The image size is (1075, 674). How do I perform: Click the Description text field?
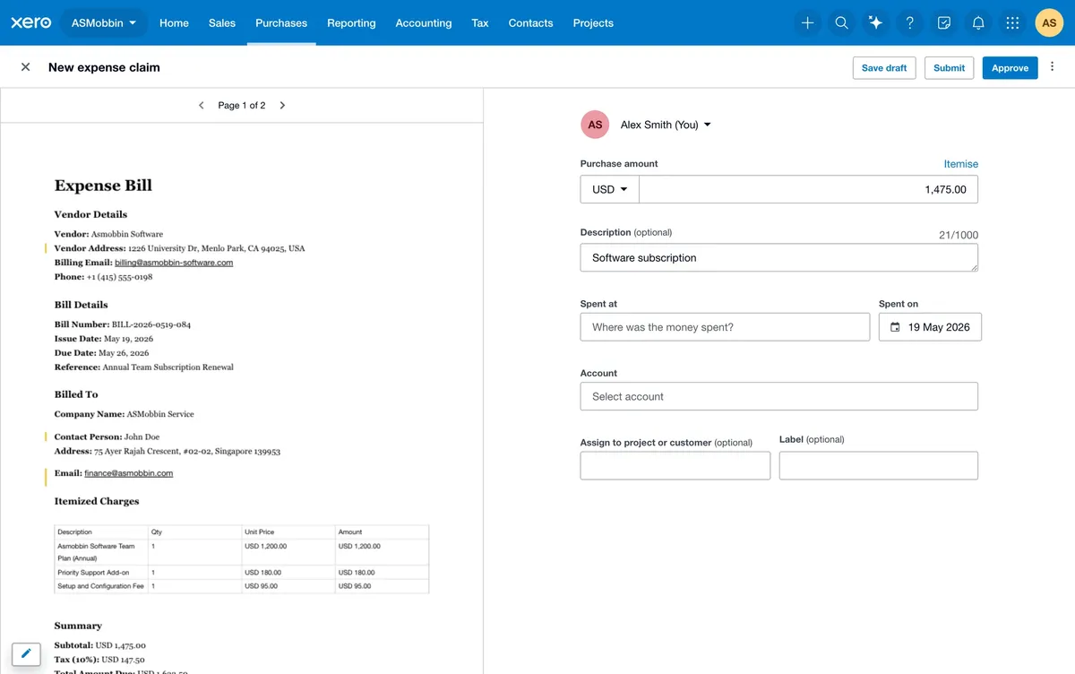point(779,257)
